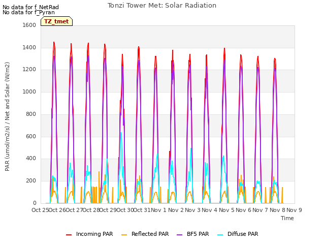Viewport: 325px width, 244px height.
Task: Click the Oct 29 x-axis date label
Action: [x=108, y=210]
